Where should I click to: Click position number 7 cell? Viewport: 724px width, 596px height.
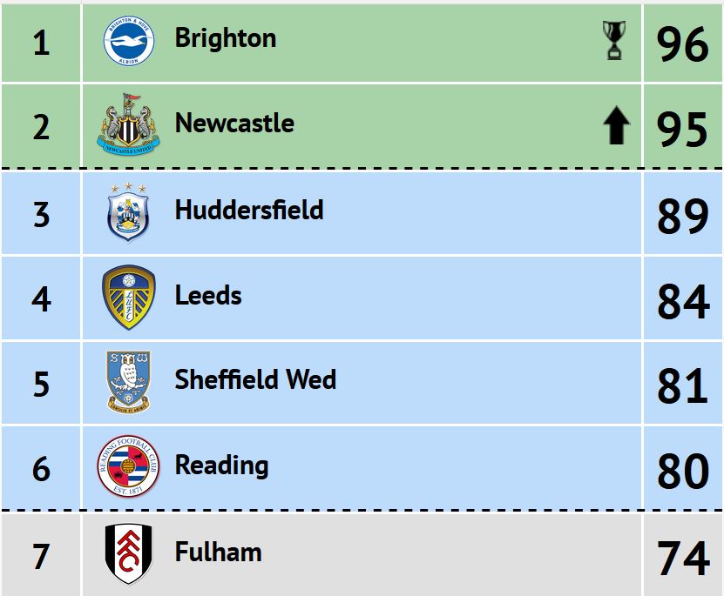[x=41, y=555]
